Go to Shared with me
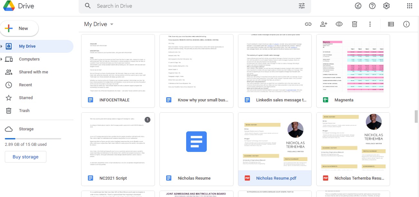The width and height of the screenshot is (419, 197). (33, 72)
